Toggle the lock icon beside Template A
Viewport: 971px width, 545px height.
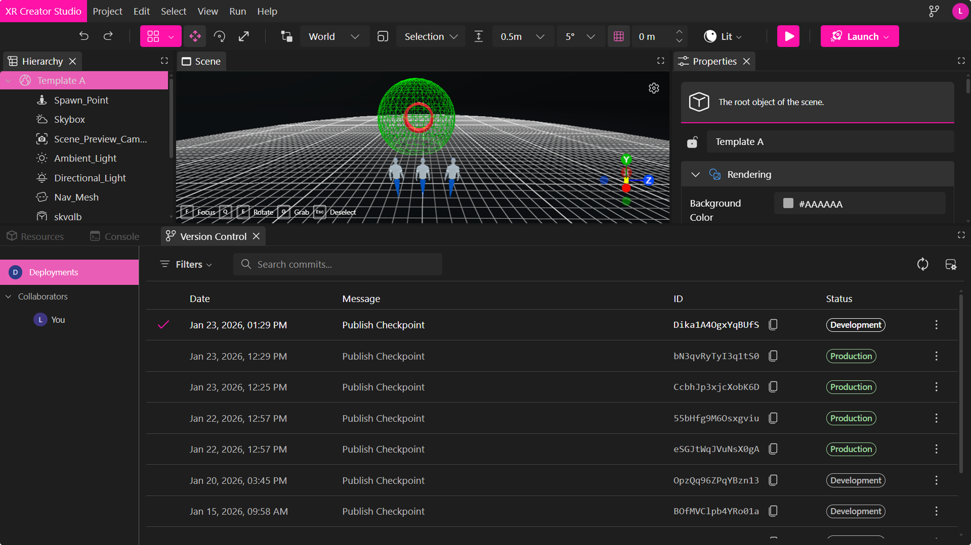coord(692,142)
